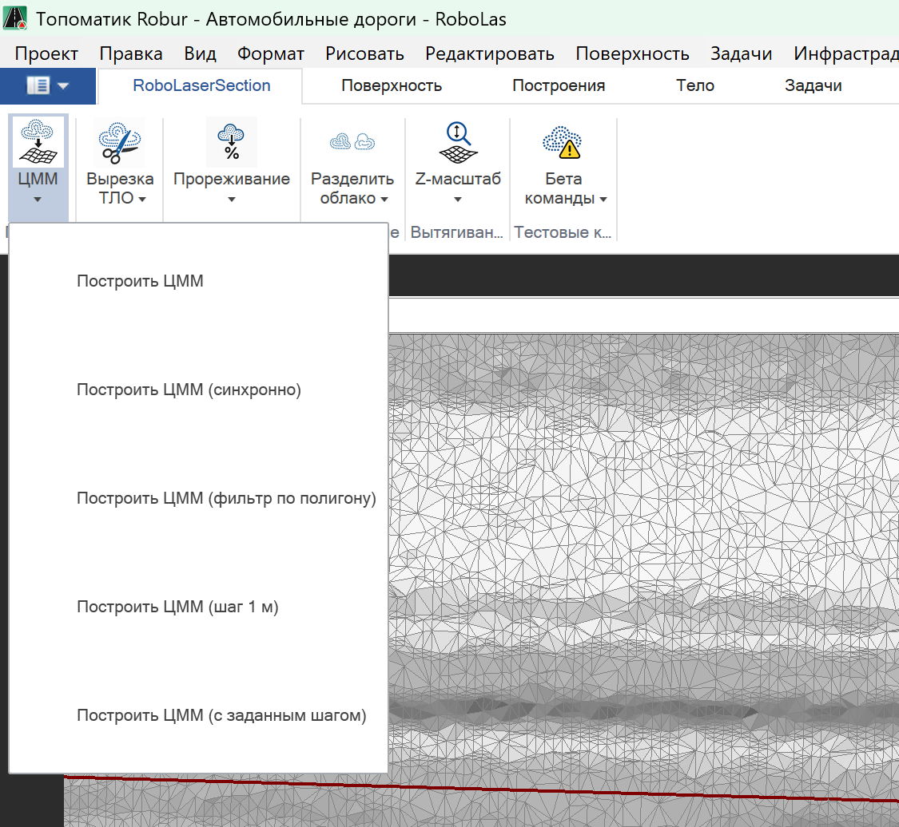
Task: Expand the Прореживание dropdown arrow
Action: (231, 200)
